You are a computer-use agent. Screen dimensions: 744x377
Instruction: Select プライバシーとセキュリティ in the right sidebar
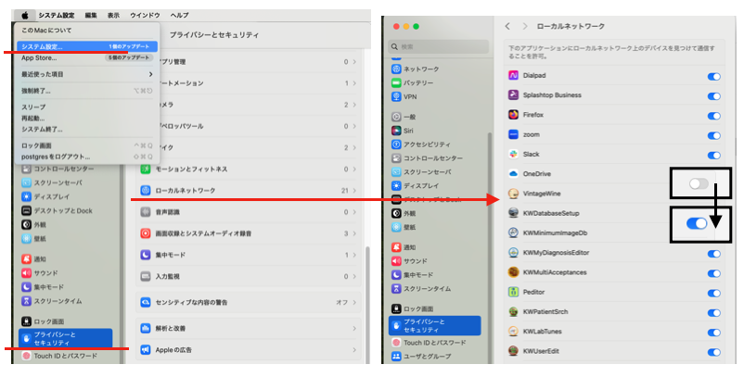tap(434, 325)
